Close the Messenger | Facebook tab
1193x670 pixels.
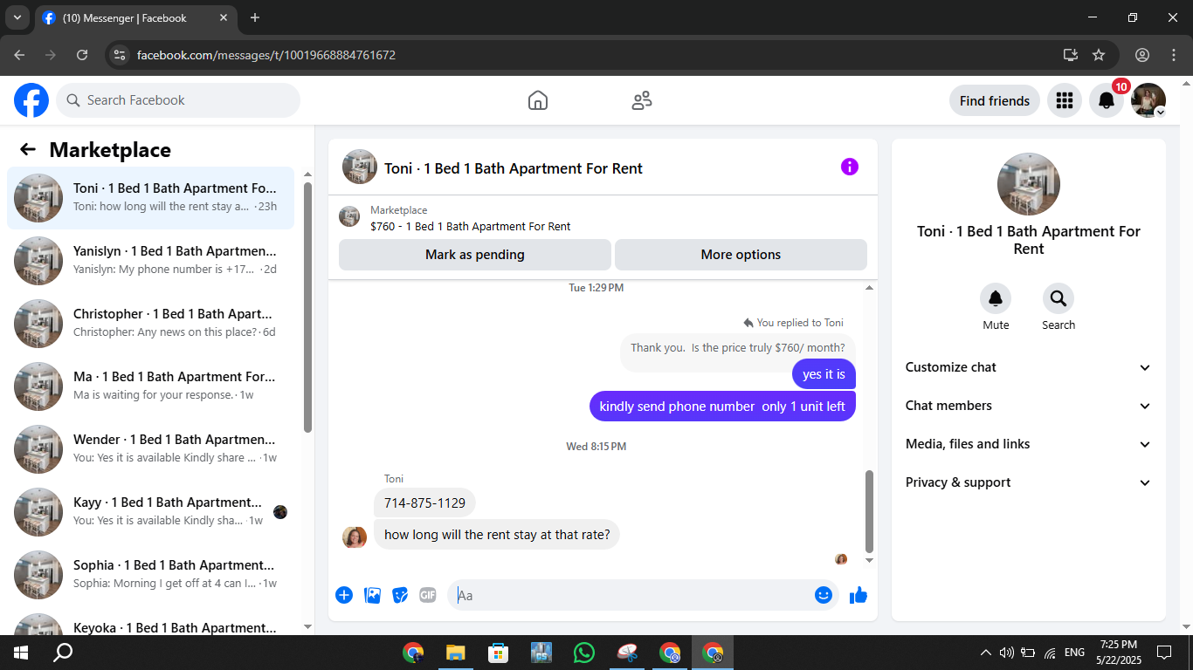[x=224, y=17]
